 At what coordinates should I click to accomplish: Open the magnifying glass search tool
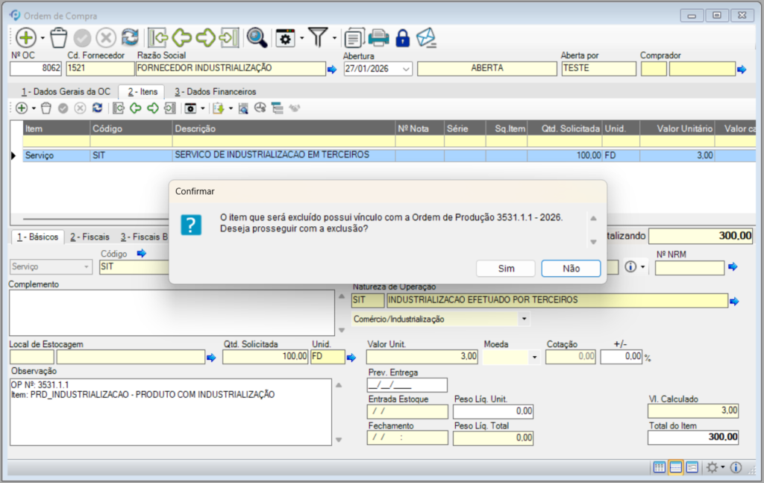[257, 37]
